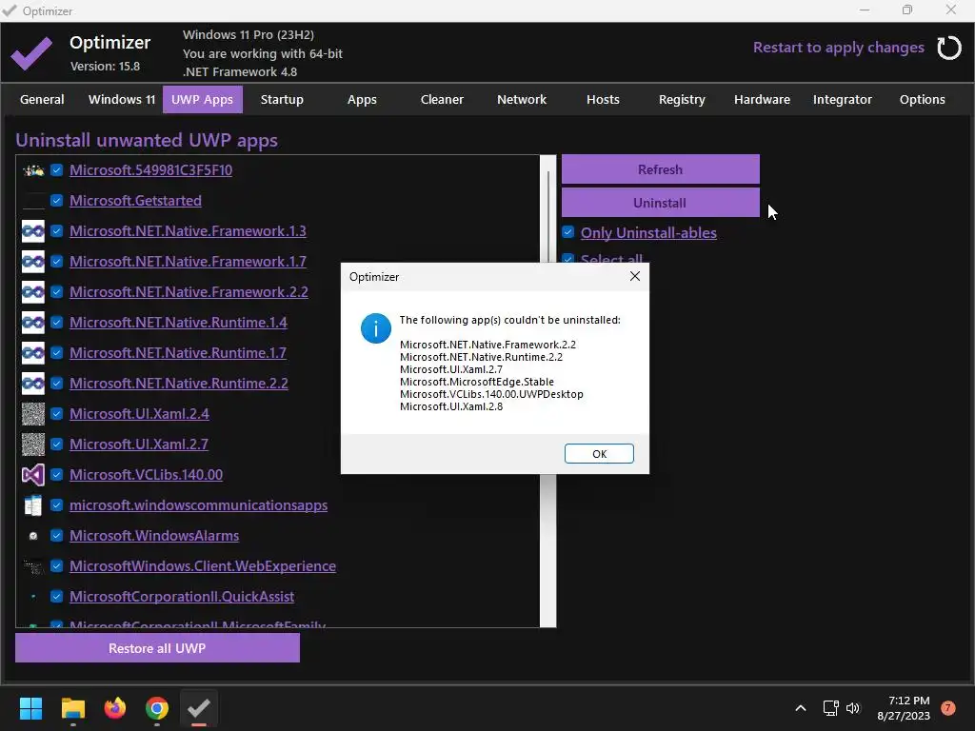Go to the Network tab
The height and width of the screenshot is (731, 975).
(522, 99)
